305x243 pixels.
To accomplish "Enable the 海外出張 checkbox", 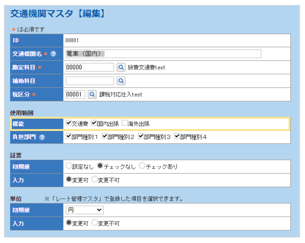I will click(x=125, y=123).
